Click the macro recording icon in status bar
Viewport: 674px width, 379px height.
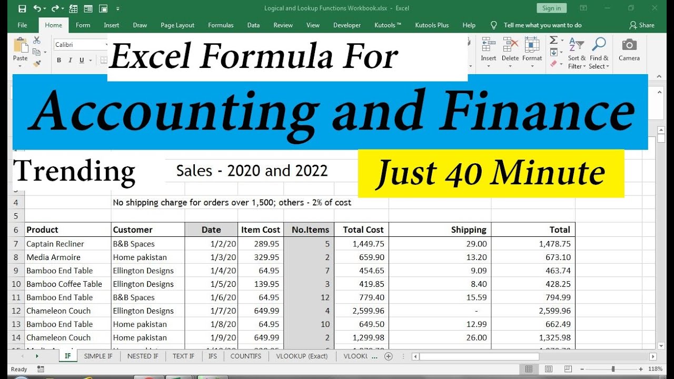pos(41,370)
